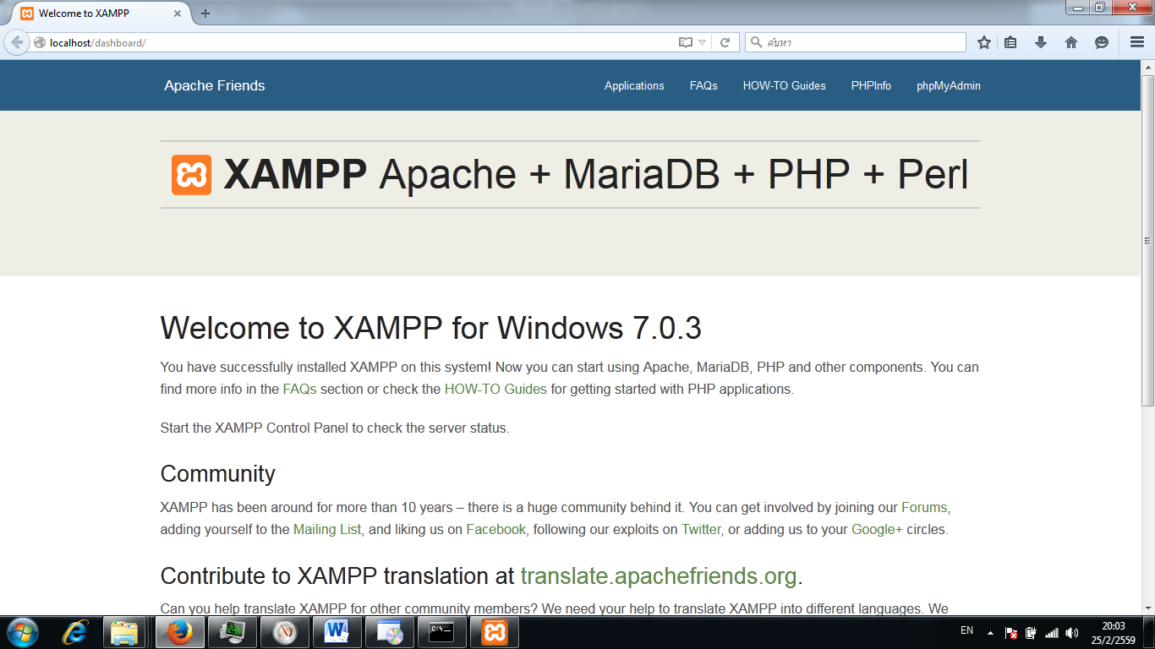
Task: Follow HOW-TO Guides link in paragraph
Action: point(495,389)
